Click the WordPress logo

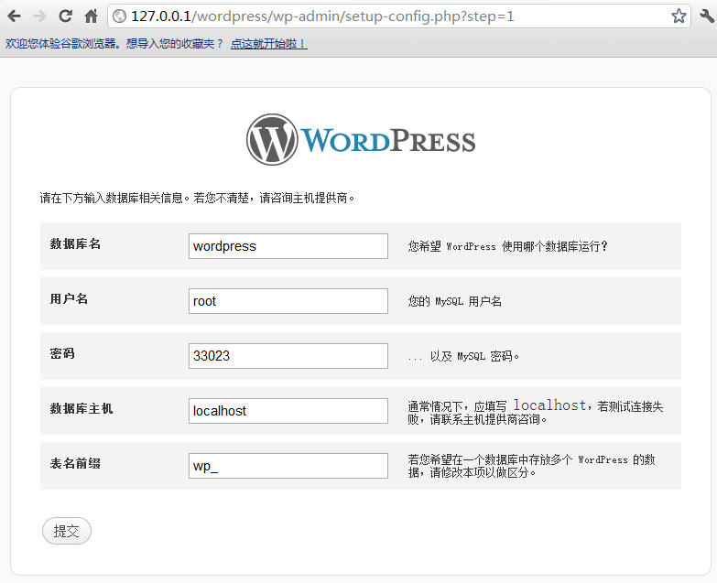pos(361,139)
